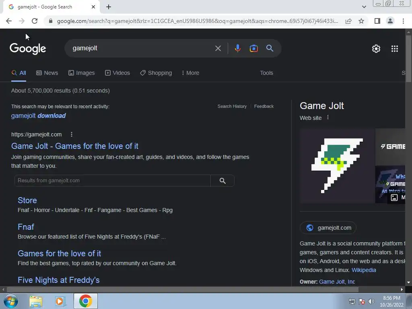The image size is (412, 309).
Task: Open Search History link
Action: [x=232, y=106]
